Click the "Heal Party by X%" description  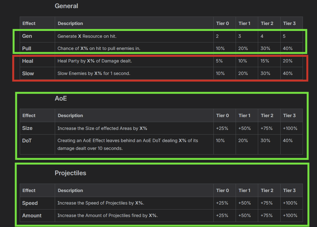95,61
